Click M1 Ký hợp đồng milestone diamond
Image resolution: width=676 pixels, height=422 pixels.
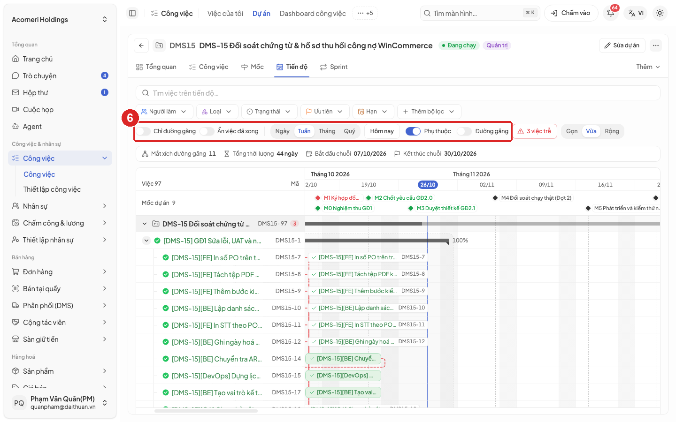pyautogui.click(x=318, y=198)
